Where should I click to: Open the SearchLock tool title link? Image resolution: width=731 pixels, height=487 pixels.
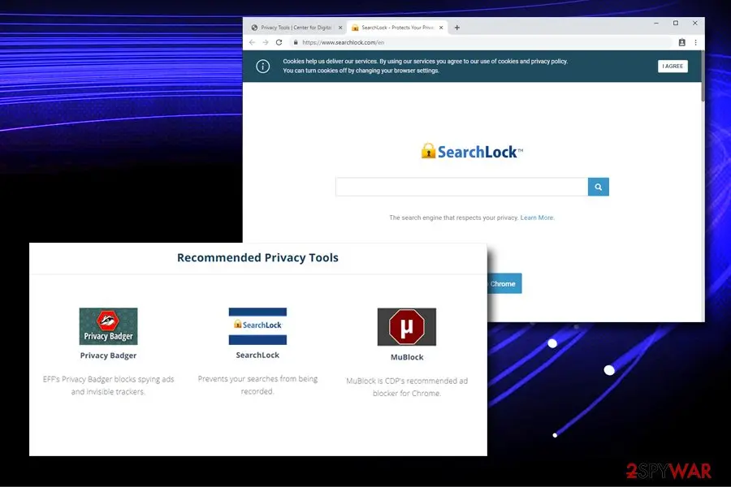pos(257,356)
